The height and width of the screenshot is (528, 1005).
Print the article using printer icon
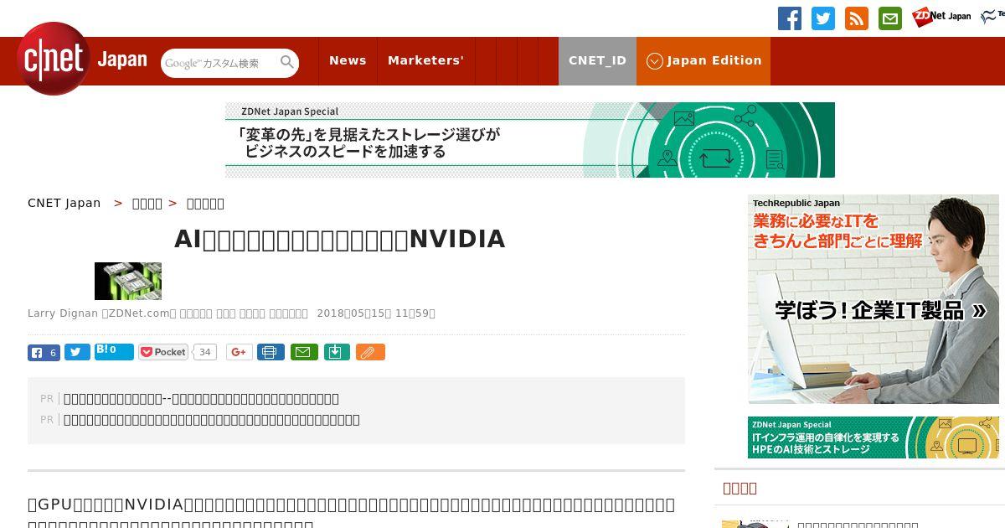pos(271,352)
